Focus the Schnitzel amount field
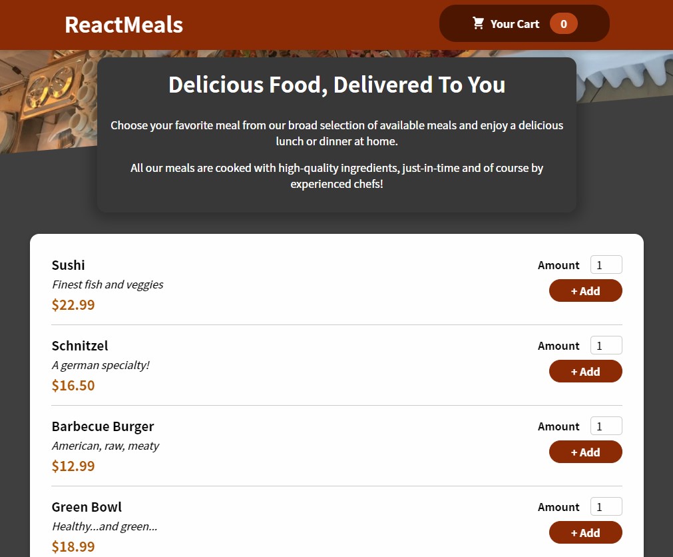 606,346
